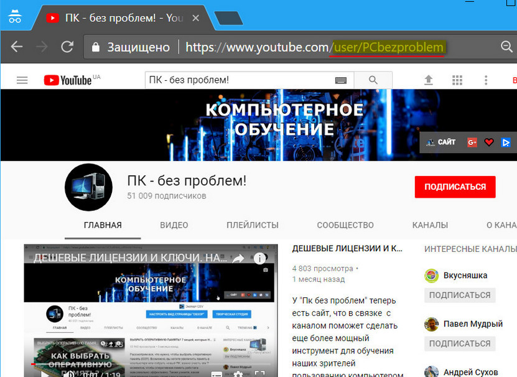Click the 51 009 подписчиков count
Image resolution: width=517 pixels, height=377 pixels.
pos(167,196)
